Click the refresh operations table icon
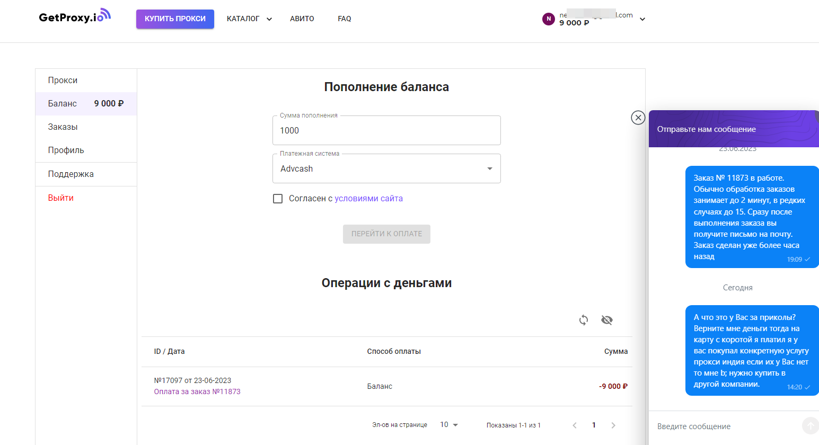Screen dimensions: 819x445 (x=584, y=320)
